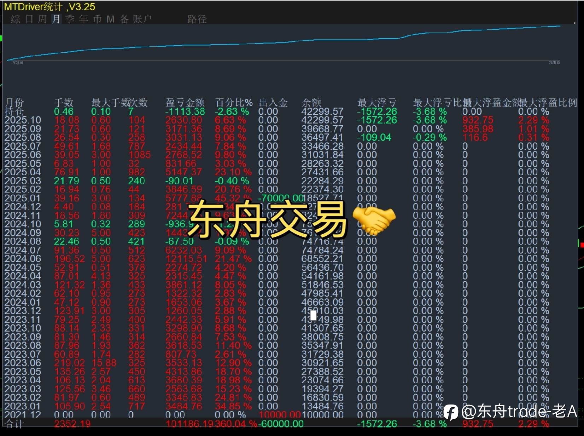Click the -67.50 loss amount

click(x=180, y=241)
